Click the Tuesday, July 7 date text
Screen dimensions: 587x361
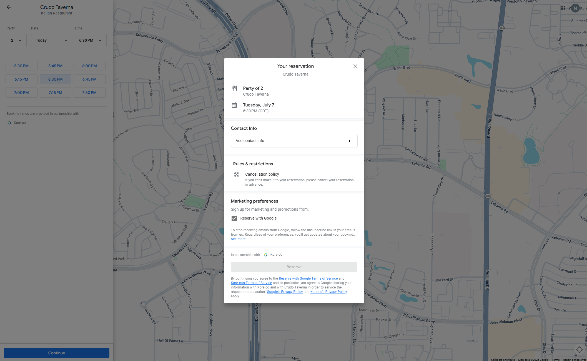point(259,105)
